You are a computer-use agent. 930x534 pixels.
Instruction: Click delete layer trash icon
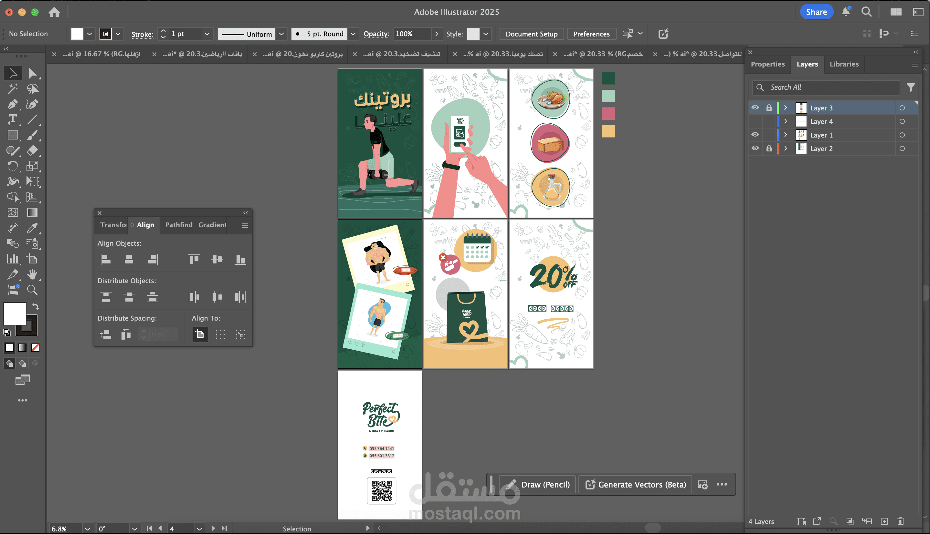coord(900,521)
